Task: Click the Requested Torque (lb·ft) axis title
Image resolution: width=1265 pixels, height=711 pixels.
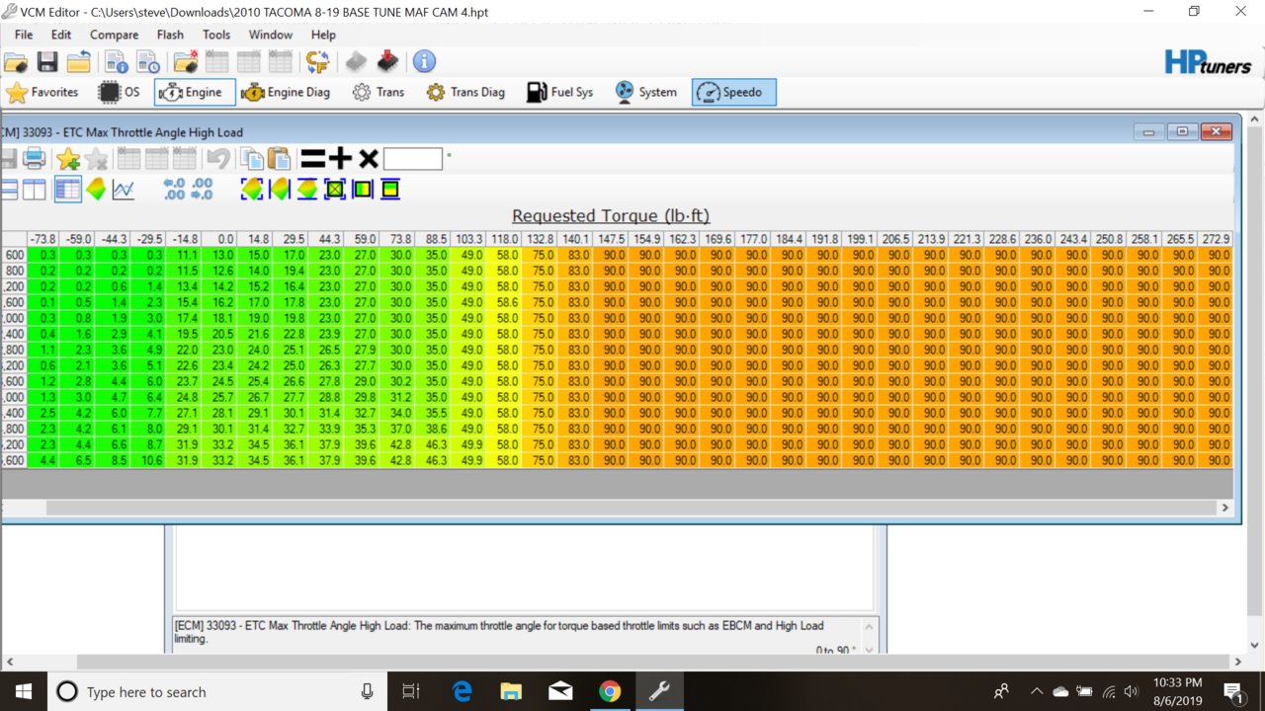Action: [611, 215]
